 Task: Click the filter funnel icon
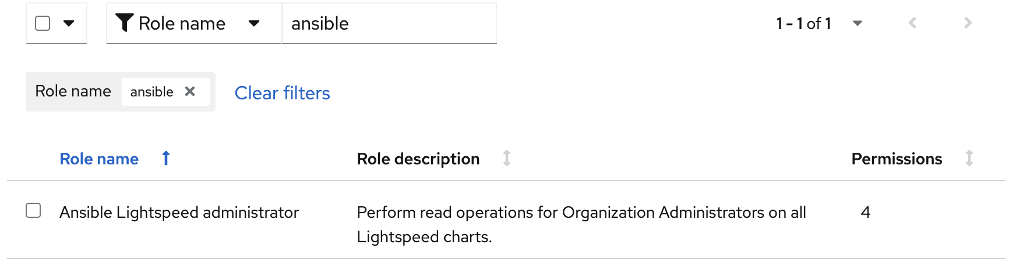[x=124, y=23]
